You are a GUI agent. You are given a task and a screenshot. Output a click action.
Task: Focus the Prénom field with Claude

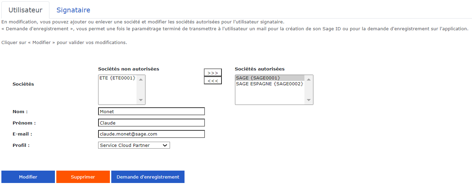151,123
